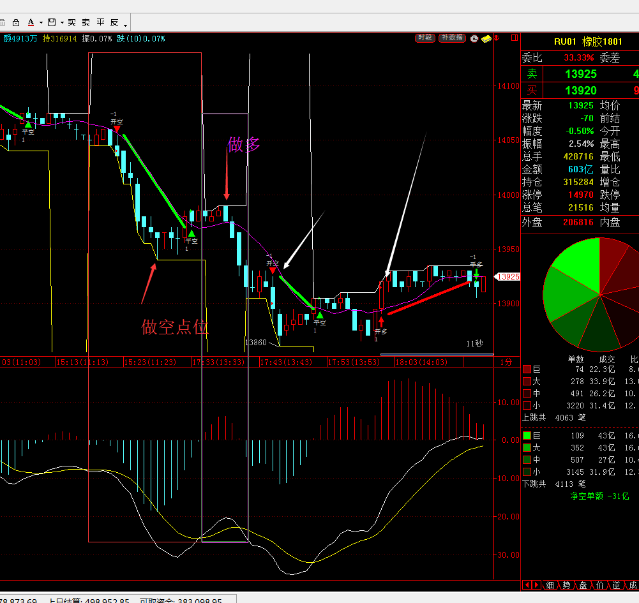Click the 总手 value 428716
This screenshot has height=603, width=639.
click(578, 156)
